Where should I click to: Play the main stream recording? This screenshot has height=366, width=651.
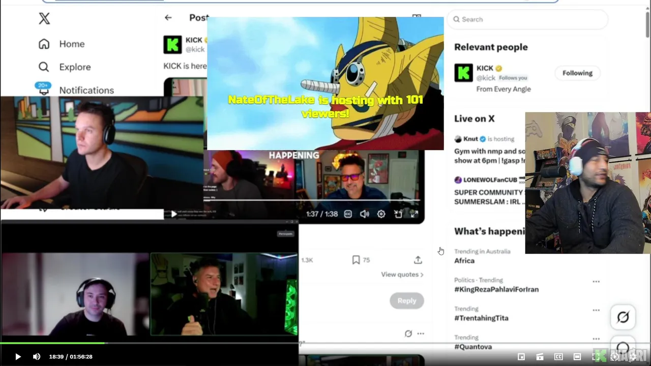[18, 356]
